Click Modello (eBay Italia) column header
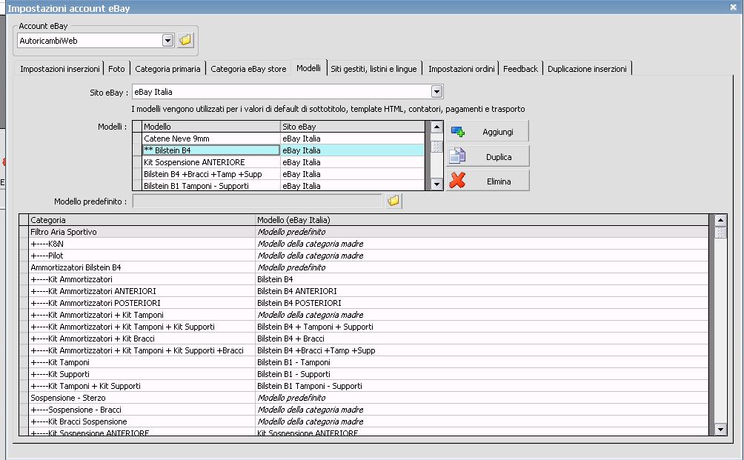This screenshot has height=460, width=744. 481,220
